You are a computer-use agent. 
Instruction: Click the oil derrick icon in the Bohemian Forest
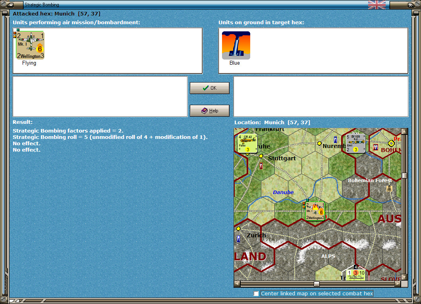click(389, 189)
